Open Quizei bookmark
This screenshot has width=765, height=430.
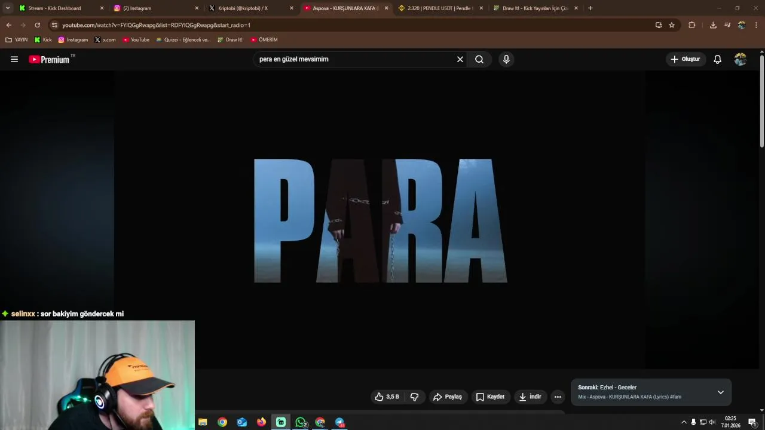coord(183,40)
